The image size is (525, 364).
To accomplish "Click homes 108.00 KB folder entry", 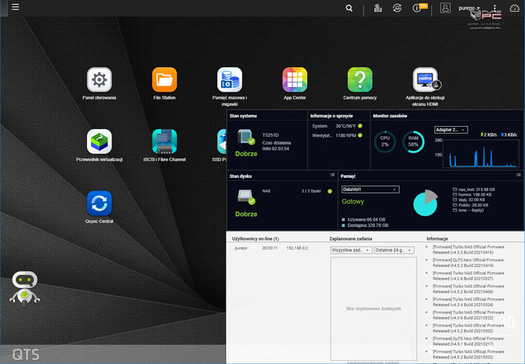I will [x=472, y=194].
